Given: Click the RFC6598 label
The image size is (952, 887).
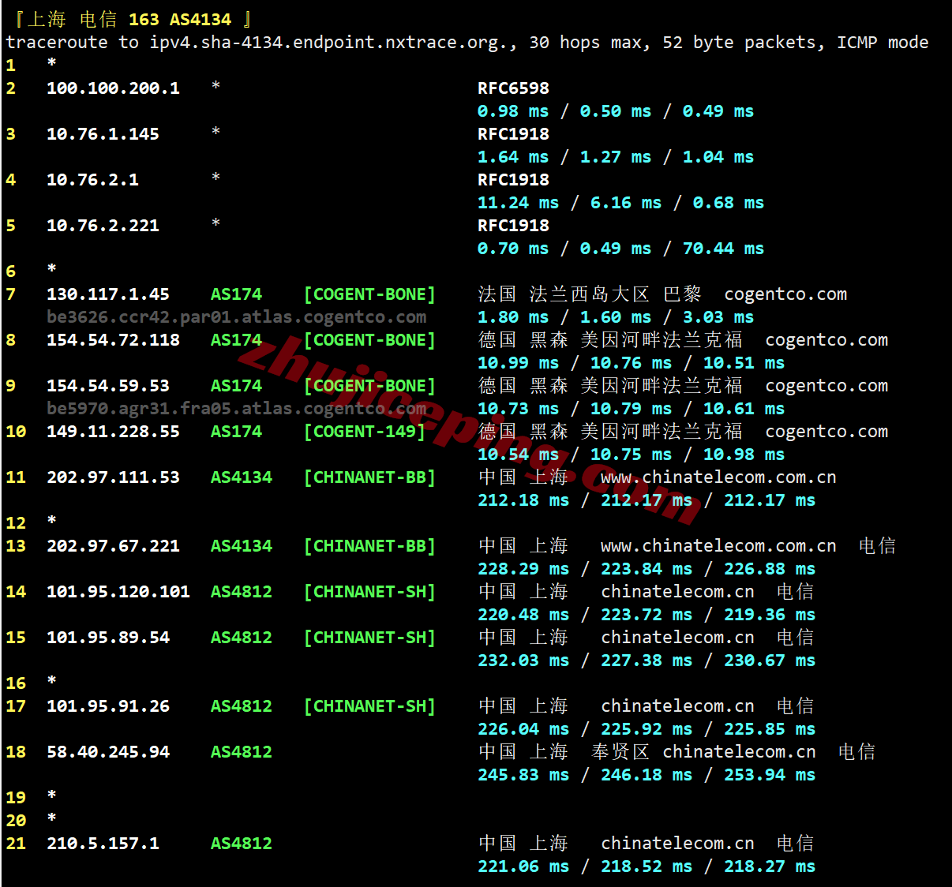Looking at the screenshot, I should (x=513, y=88).
